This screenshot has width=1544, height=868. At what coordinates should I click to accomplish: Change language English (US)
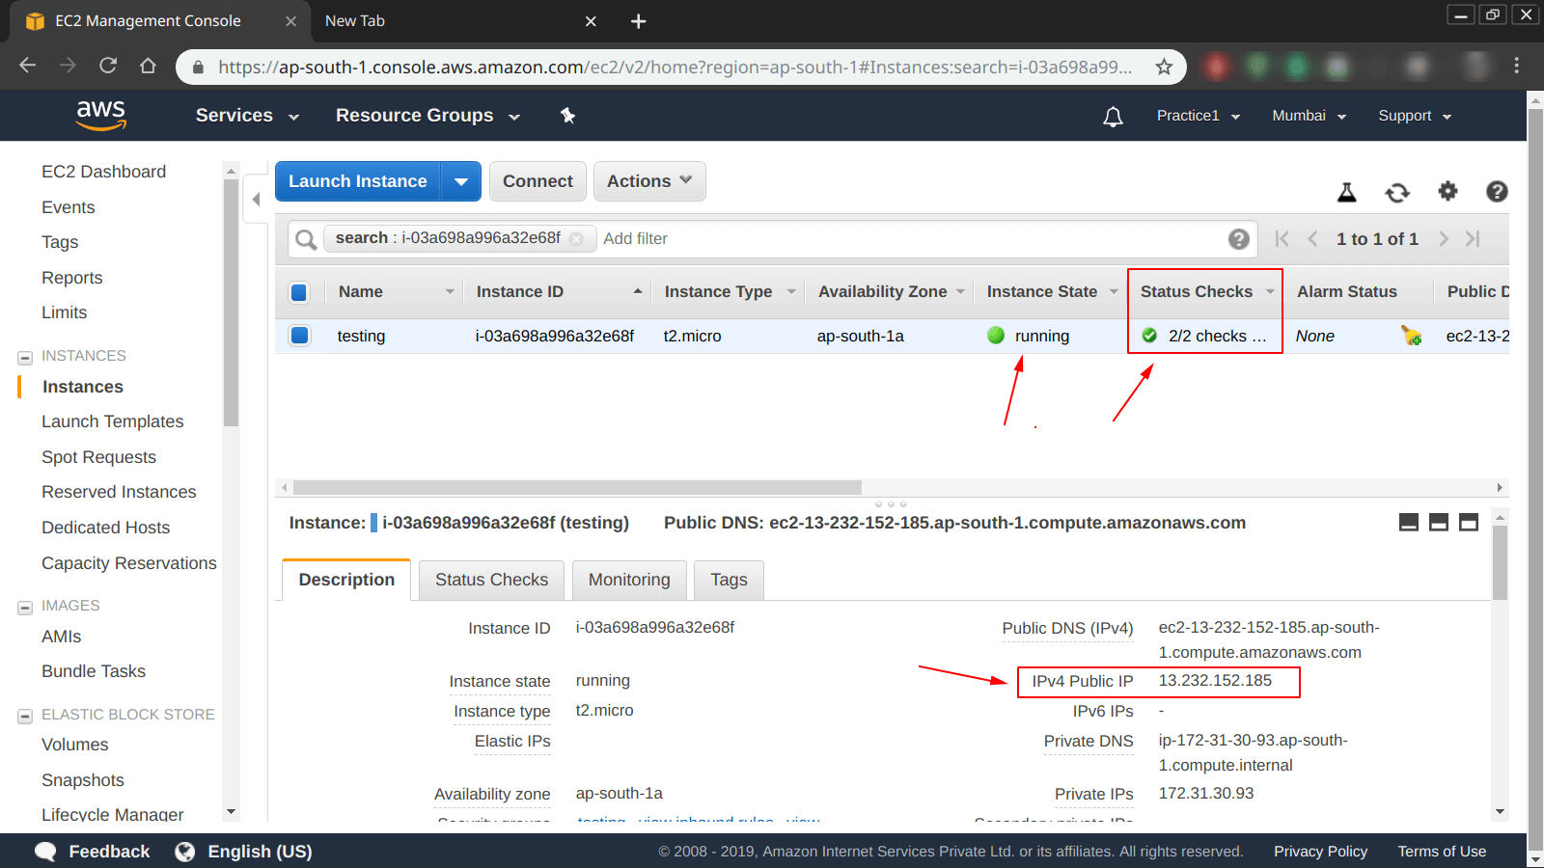click(x=243, y=852)
